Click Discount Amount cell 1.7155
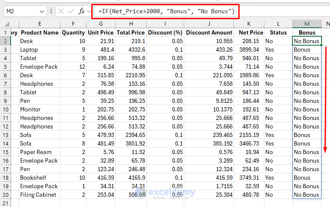Viewport: 330px width, 207px height. [209, 186]
